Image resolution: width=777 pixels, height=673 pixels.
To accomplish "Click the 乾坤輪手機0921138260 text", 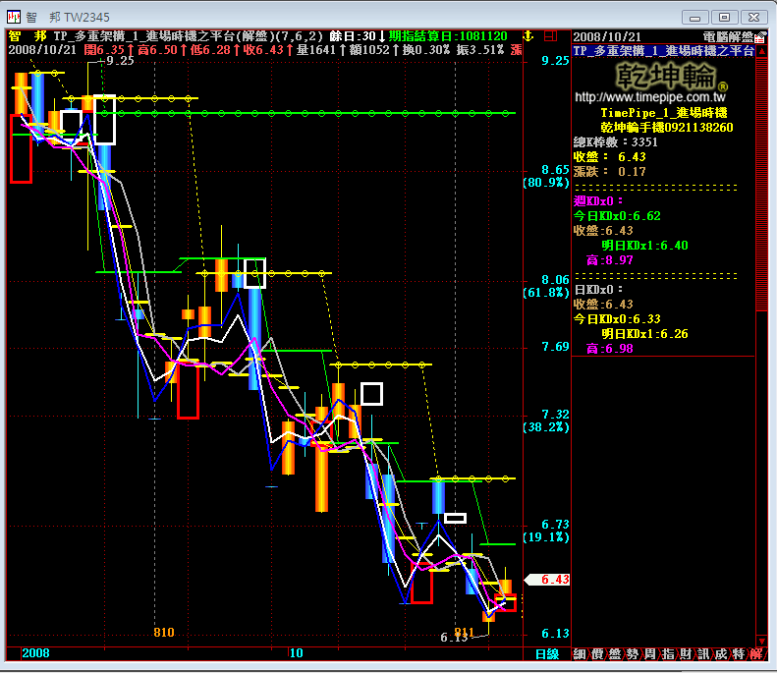I will click(667, 128).
